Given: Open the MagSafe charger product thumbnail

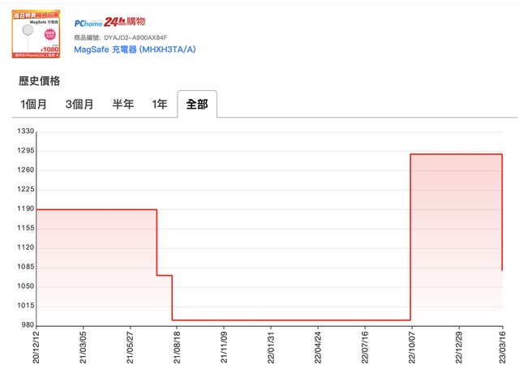Looking at the screenshot, I should (x=36, y=34).
